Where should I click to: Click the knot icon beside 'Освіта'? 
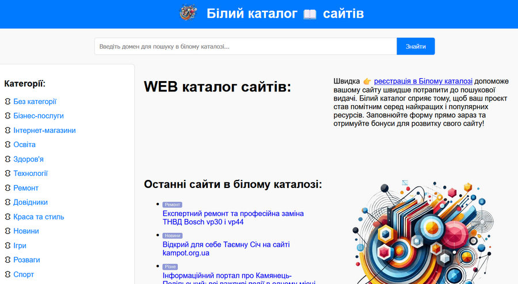[x=7, y=144]
